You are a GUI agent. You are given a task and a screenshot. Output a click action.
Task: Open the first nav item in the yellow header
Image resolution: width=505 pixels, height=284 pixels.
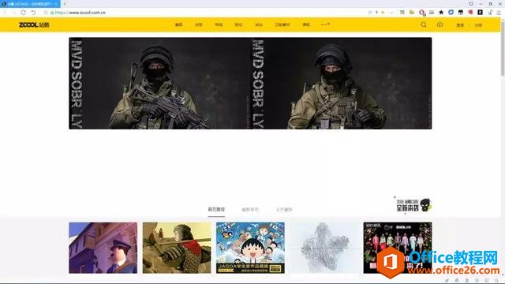[179, 24]
